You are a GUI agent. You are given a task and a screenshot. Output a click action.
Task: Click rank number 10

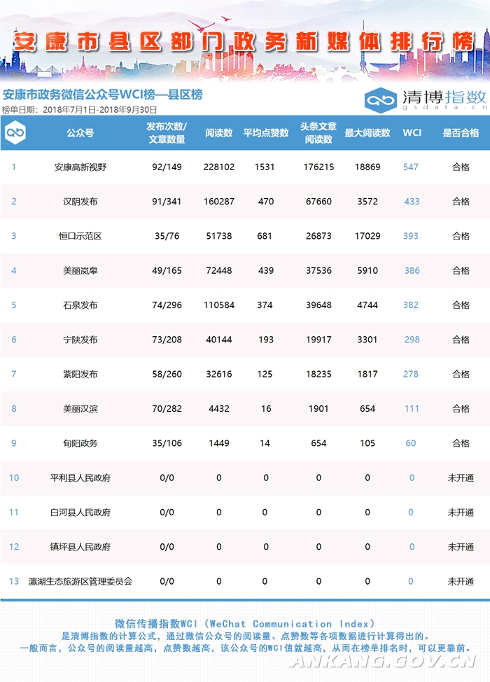click(14, 478)
